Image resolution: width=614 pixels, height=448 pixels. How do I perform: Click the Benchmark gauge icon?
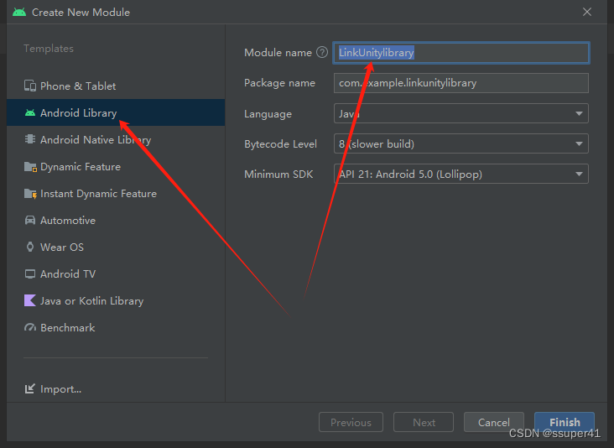coord(30,327)
